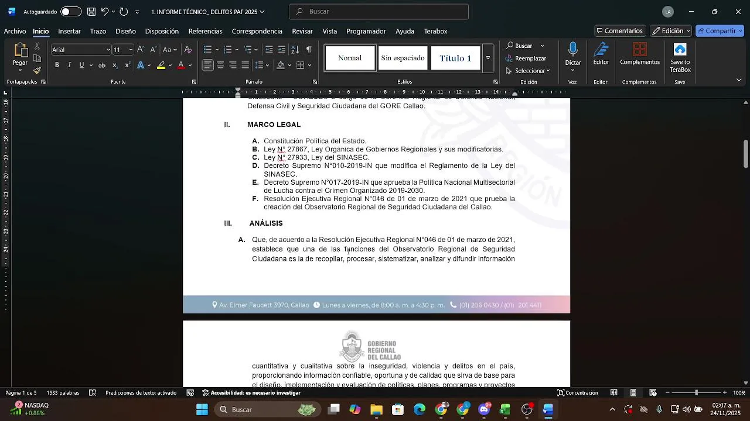Expand the styles gallery

point(487,58)
